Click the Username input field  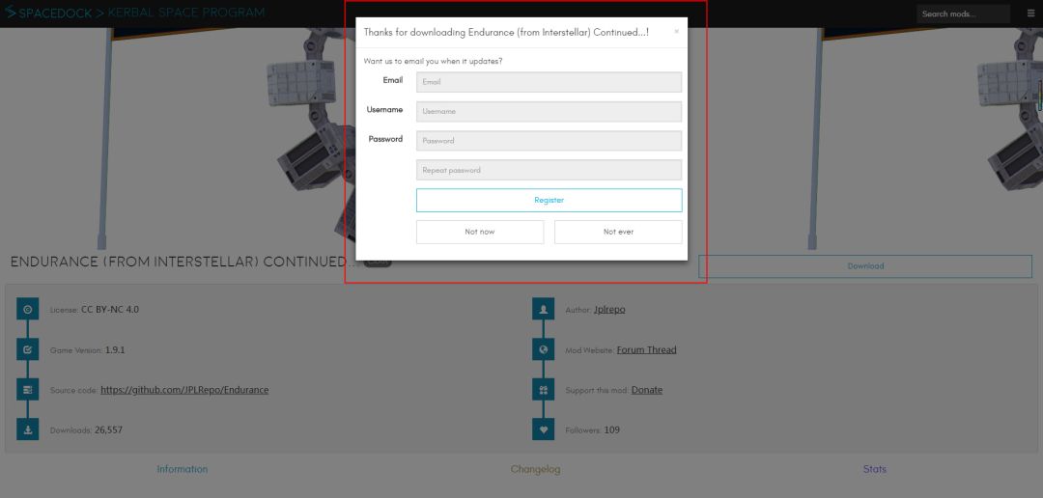click(x=549, y=111)
